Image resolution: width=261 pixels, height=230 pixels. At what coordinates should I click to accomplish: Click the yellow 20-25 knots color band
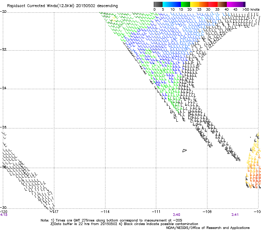(195, 4)
